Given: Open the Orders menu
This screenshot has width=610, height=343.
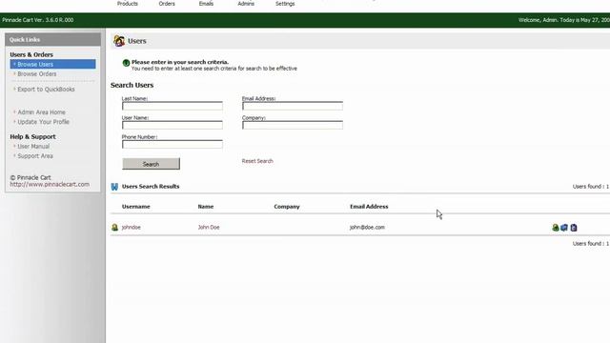Looking at the screenshot, I should (x=167, y=4).
